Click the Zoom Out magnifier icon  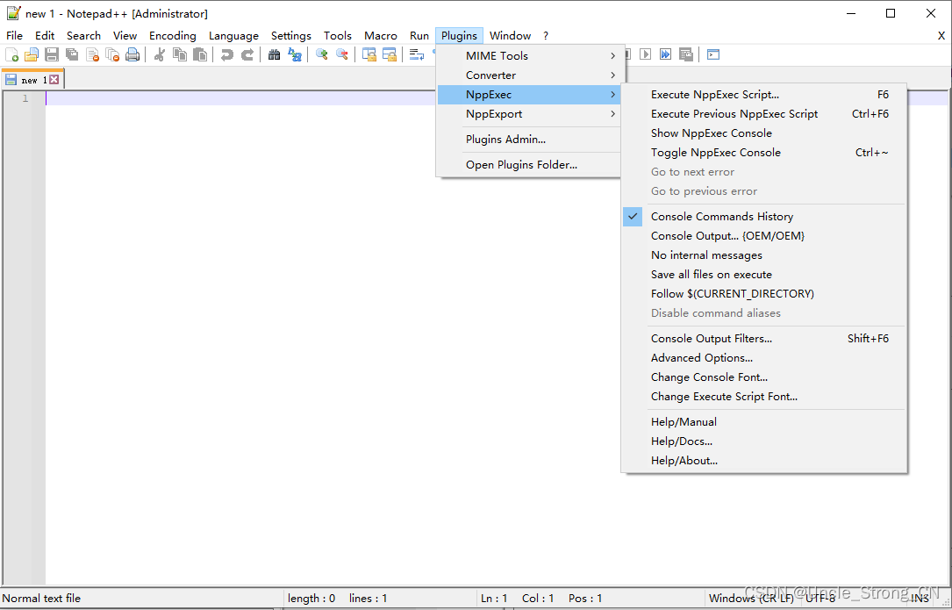[342, 54]
